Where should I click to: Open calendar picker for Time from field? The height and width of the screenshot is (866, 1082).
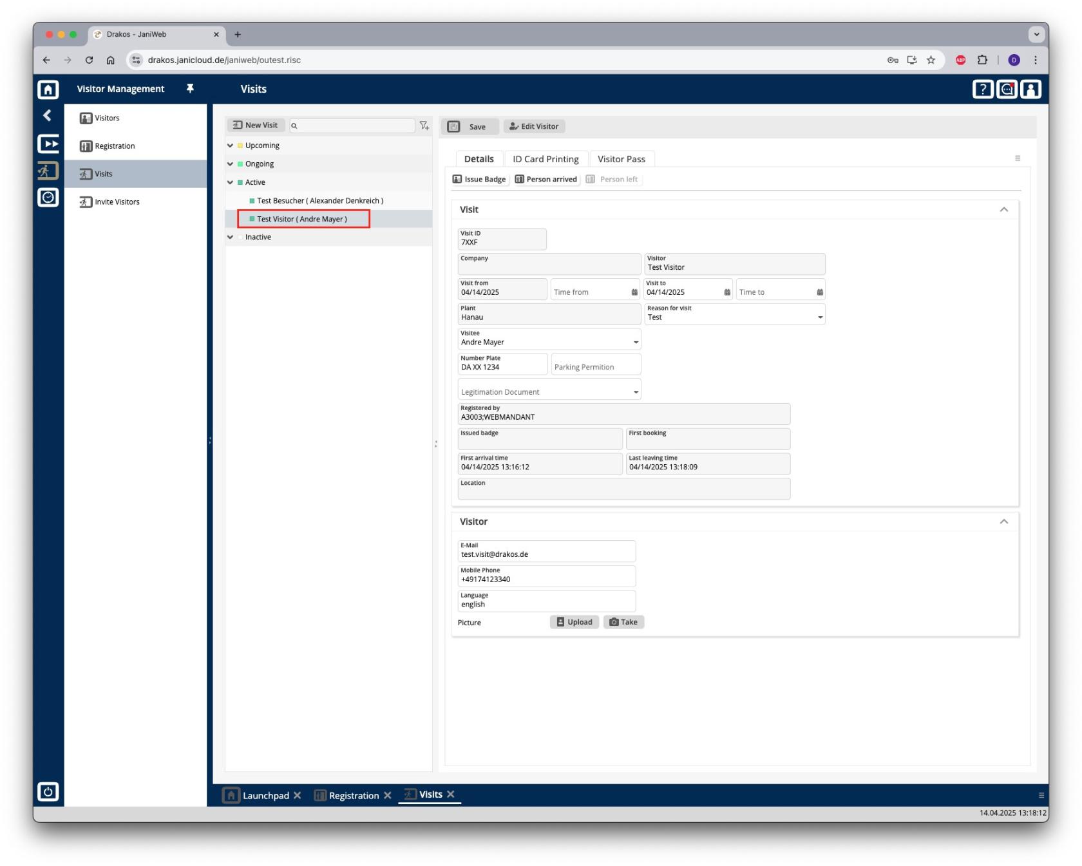click(x=634, y=292)
